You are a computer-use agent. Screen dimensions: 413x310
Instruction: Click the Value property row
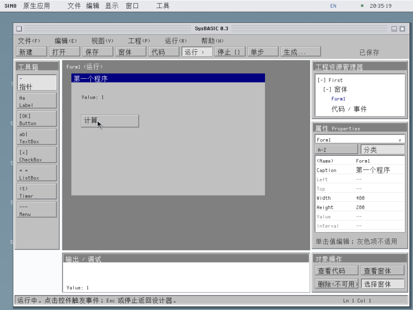360,217
